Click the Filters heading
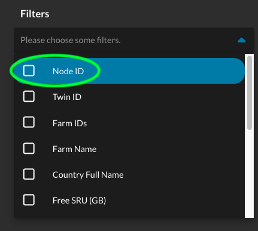Viewport: 258px width, 231px height. 35,14
